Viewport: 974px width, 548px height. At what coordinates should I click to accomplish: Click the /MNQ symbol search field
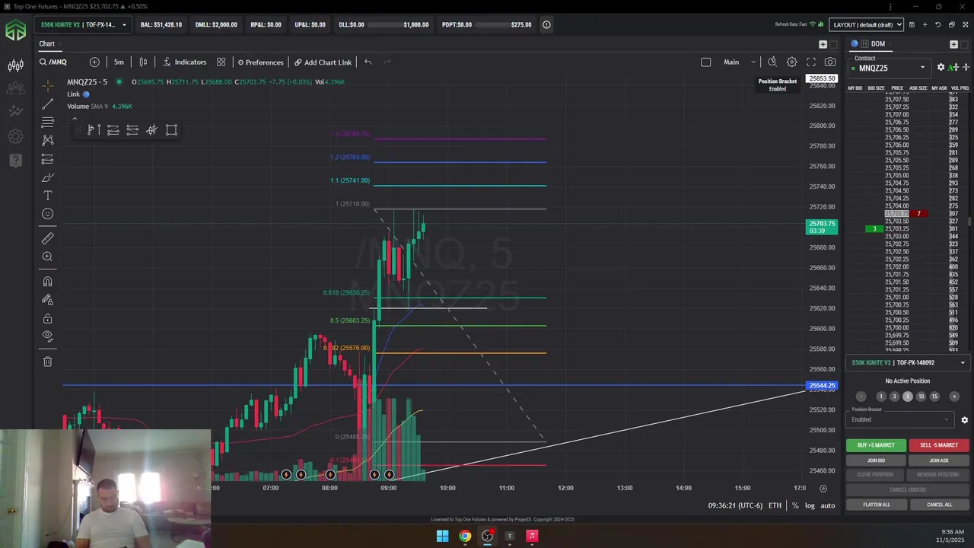tap(58, 62)
